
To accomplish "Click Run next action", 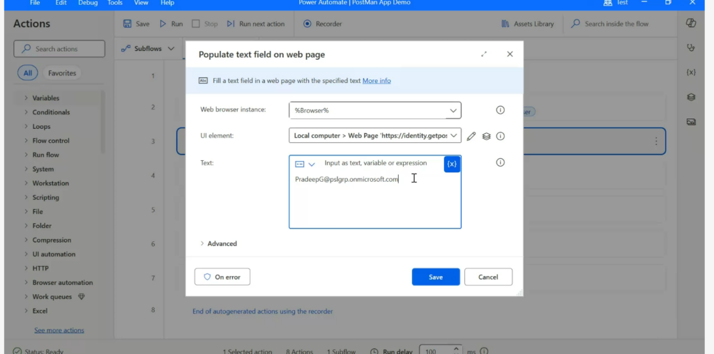I will [x=255, y=24].
